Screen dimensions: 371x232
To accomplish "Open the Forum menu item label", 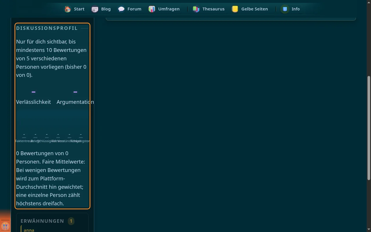I will point(134,9).
